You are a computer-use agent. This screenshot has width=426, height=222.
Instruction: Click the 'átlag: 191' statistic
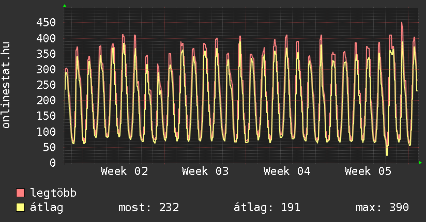point(267,208)
